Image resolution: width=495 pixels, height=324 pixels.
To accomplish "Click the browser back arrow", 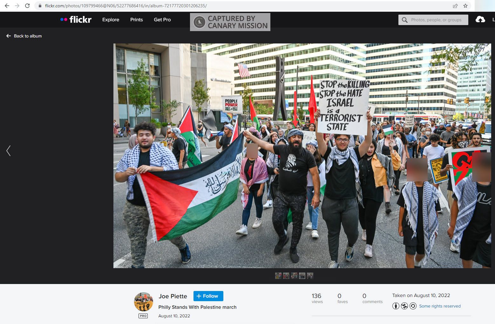I will click(7, 6).
